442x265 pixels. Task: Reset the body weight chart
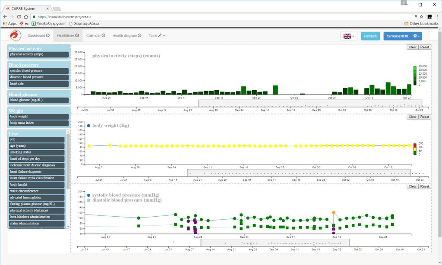tap(425, 117)
